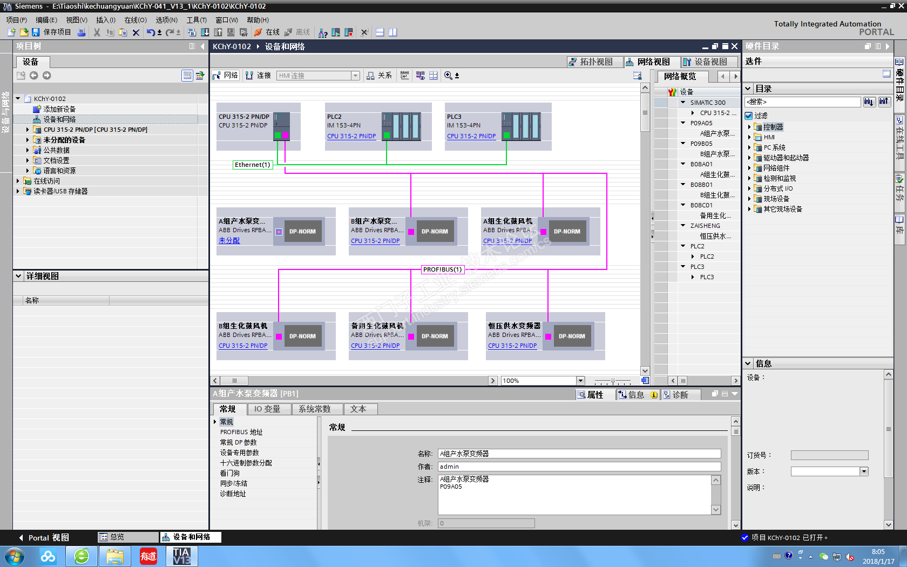The height and width of the screenshot is (567, 907).
Task: Open the HMI connection type dropdown
Action: tap(356, 76)
